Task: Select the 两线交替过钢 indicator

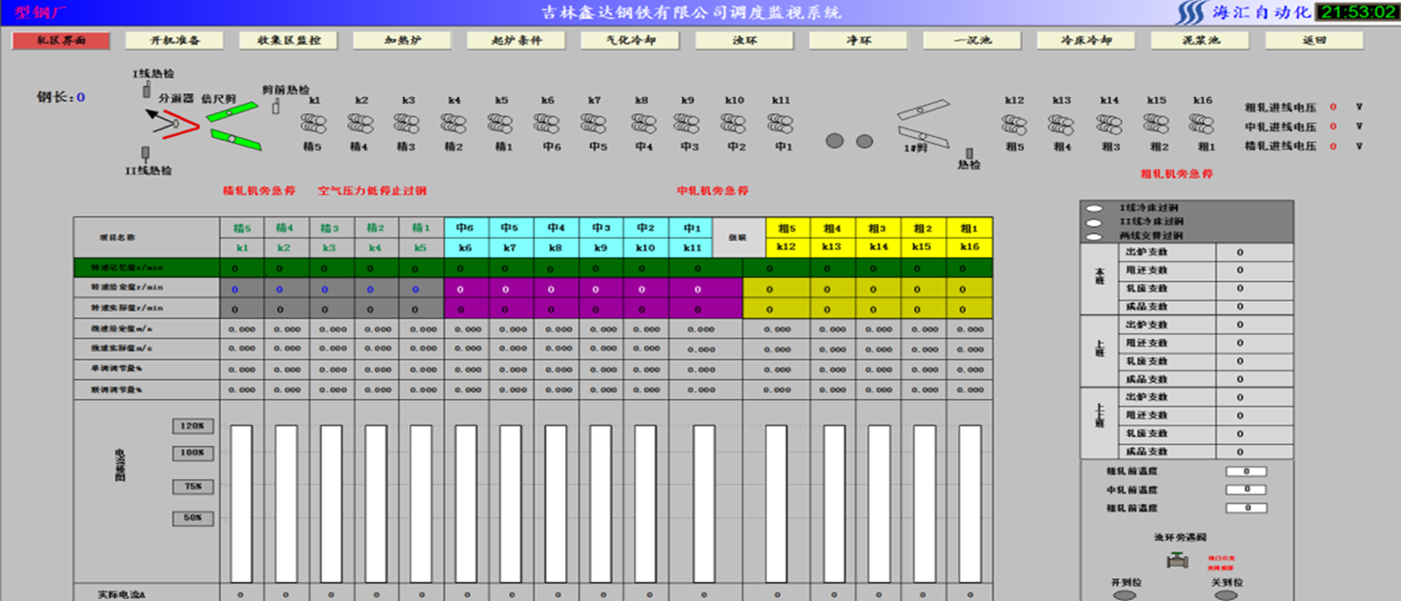Action: [1094, 235]
